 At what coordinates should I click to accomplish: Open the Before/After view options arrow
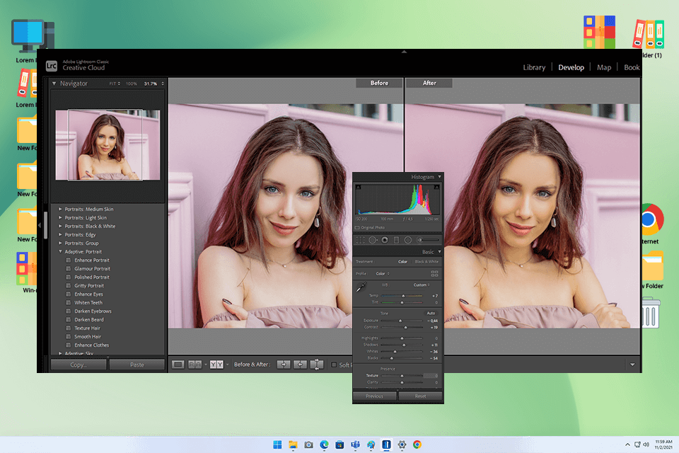coord(227,365)
